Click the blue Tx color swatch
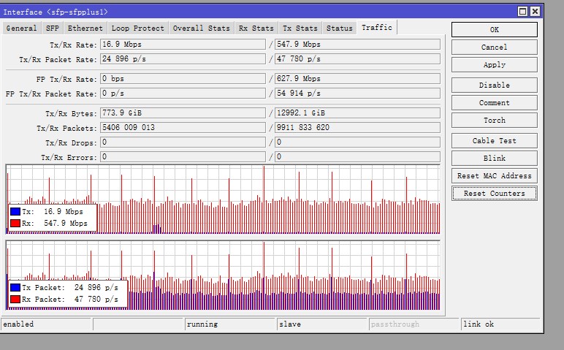This screenshot has height=350, width=564. [15, 211]
